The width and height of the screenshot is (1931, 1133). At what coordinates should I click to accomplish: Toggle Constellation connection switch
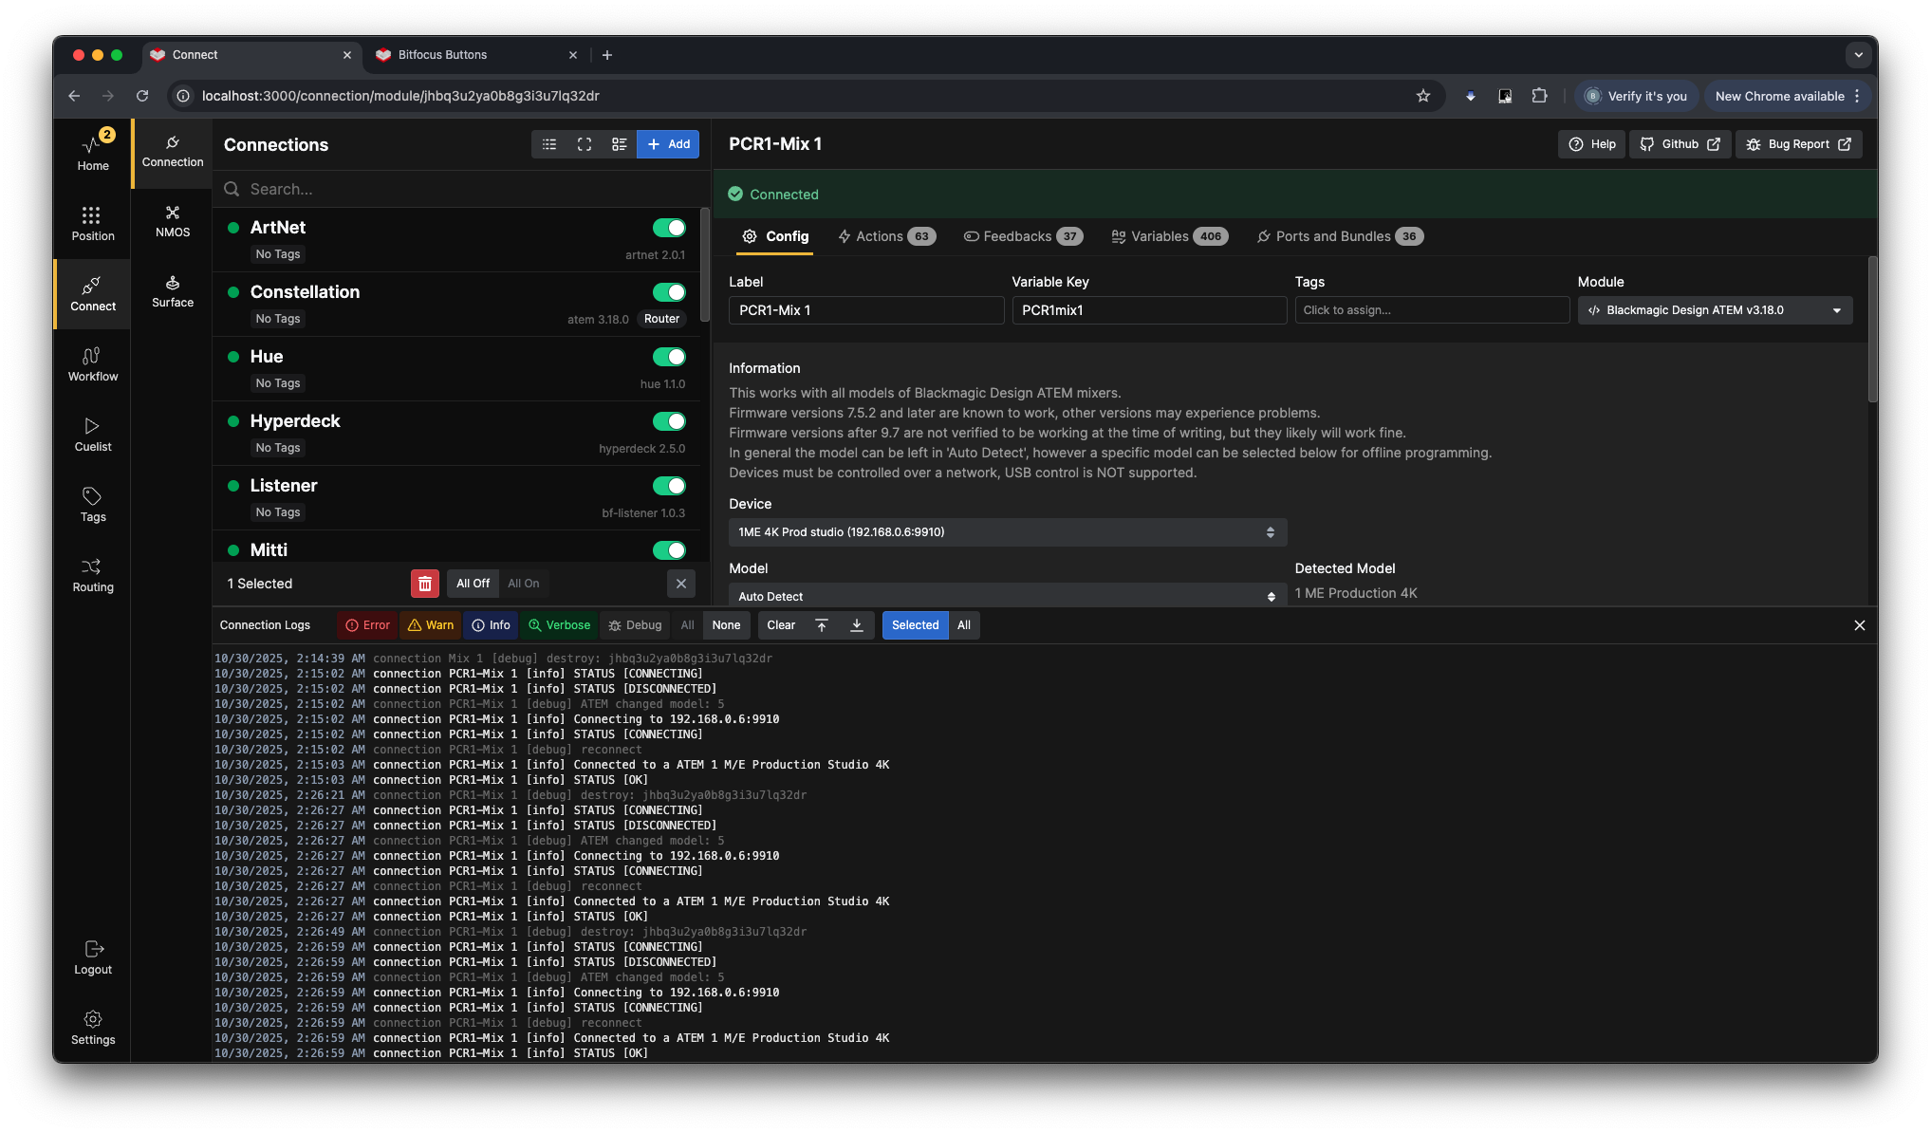click(x=669, y=292)
